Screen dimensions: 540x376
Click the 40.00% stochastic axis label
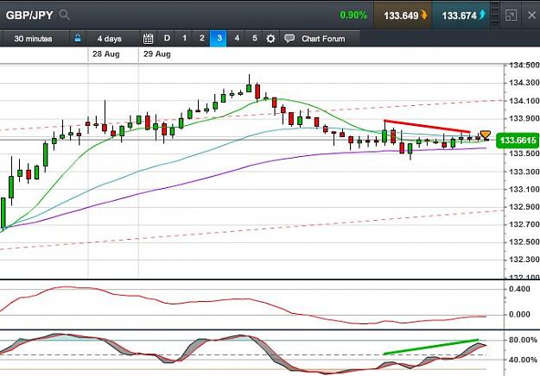(523, 360)
